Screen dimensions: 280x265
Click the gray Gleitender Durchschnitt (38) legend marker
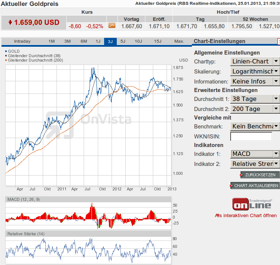coord(6,56)
